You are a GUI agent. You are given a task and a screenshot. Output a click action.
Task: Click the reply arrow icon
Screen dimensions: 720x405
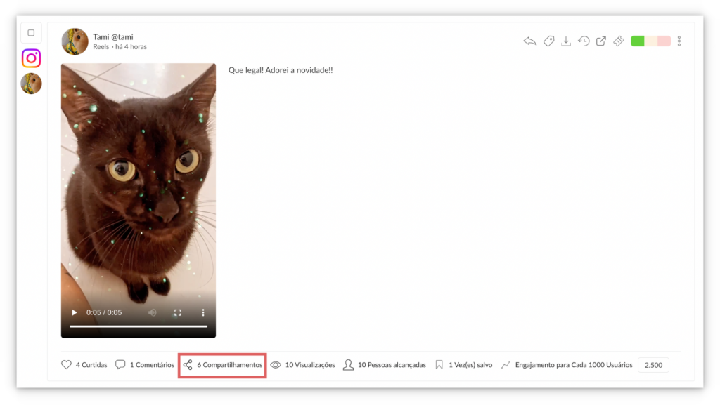(530, 41)
